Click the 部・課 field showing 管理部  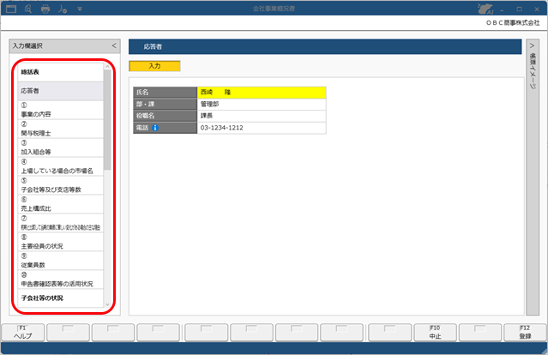[x=262, y=104]
